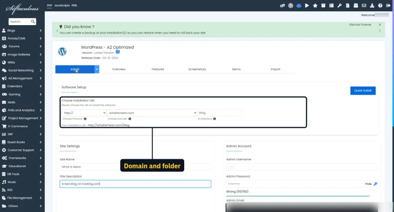The width and height of the screenshot is (394, 212).
Task: Click the Choose Protocol info icon
Action: pos(85,119)
